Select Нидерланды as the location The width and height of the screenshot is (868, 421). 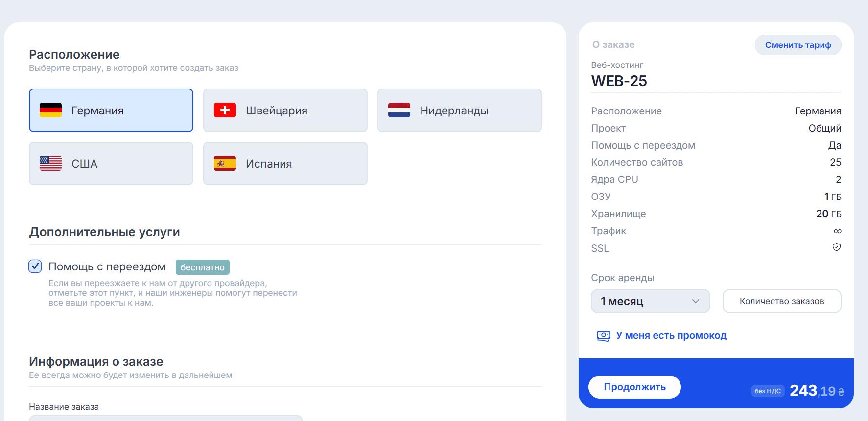coord(459,110)
